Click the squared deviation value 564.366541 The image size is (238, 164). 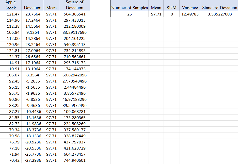tap(74, 14)
